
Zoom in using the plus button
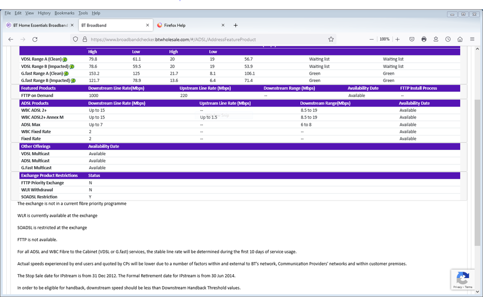click(x=397, y=39)
